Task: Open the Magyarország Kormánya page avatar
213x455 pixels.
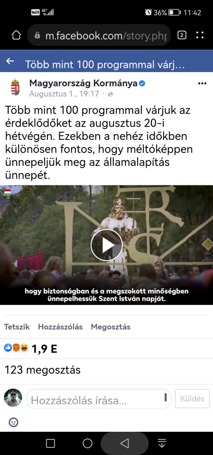Action: [15, 87]
